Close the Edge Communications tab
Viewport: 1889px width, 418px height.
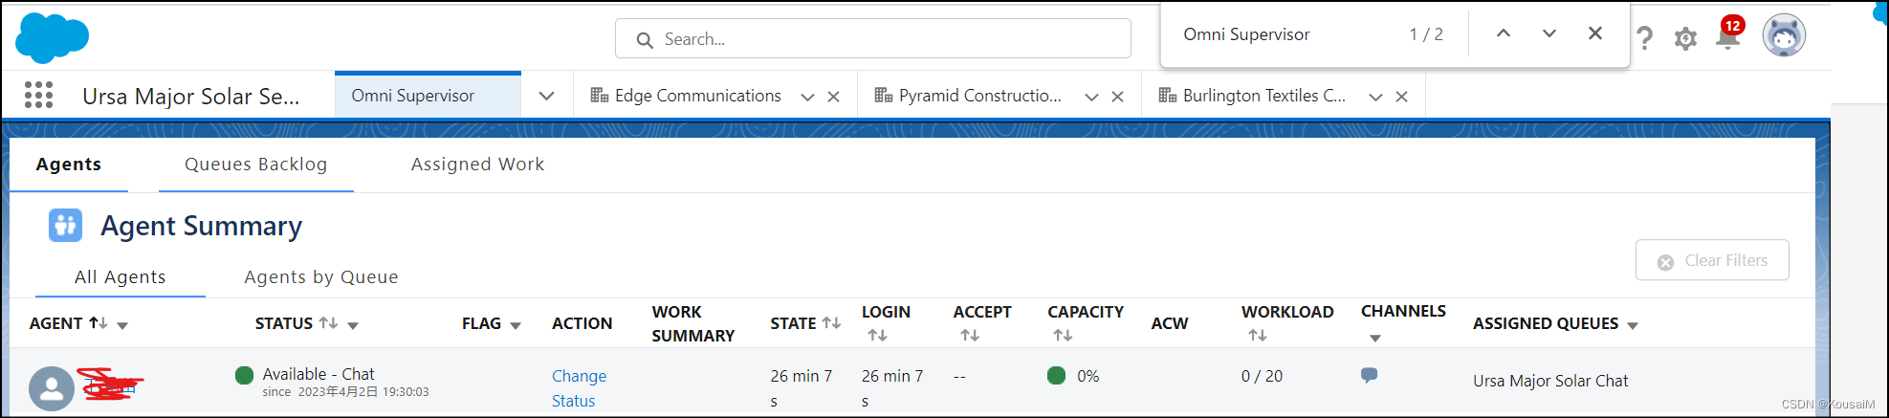[833, 97]
